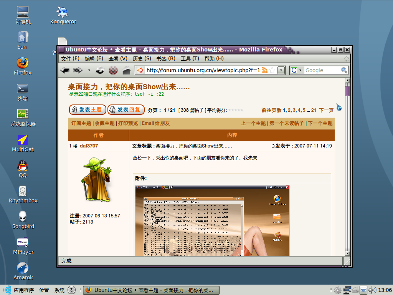Open the back/forward history dropdown arrow
The image size is (393, 295).
[89, 70]
